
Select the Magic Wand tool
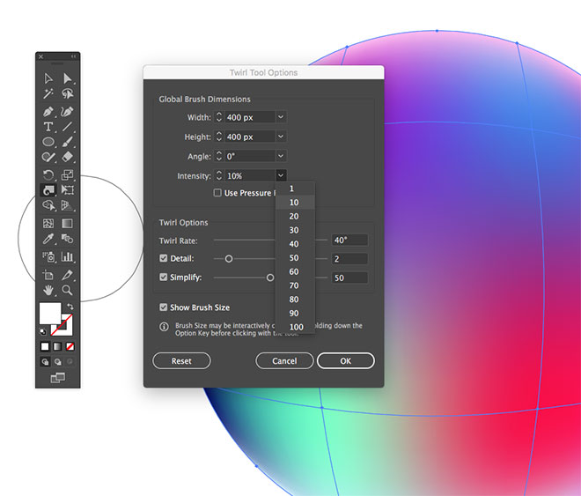48,95
